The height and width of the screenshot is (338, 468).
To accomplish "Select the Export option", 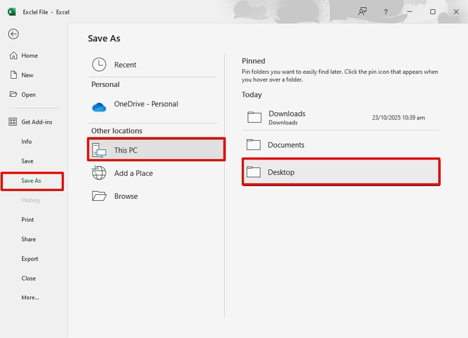I will click(29, 259).
